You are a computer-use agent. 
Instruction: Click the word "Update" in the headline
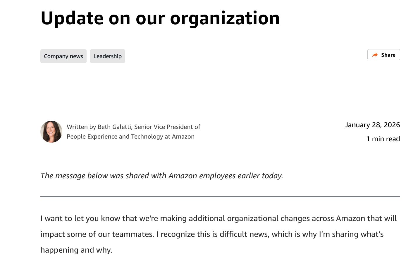(x=72, y=18)
